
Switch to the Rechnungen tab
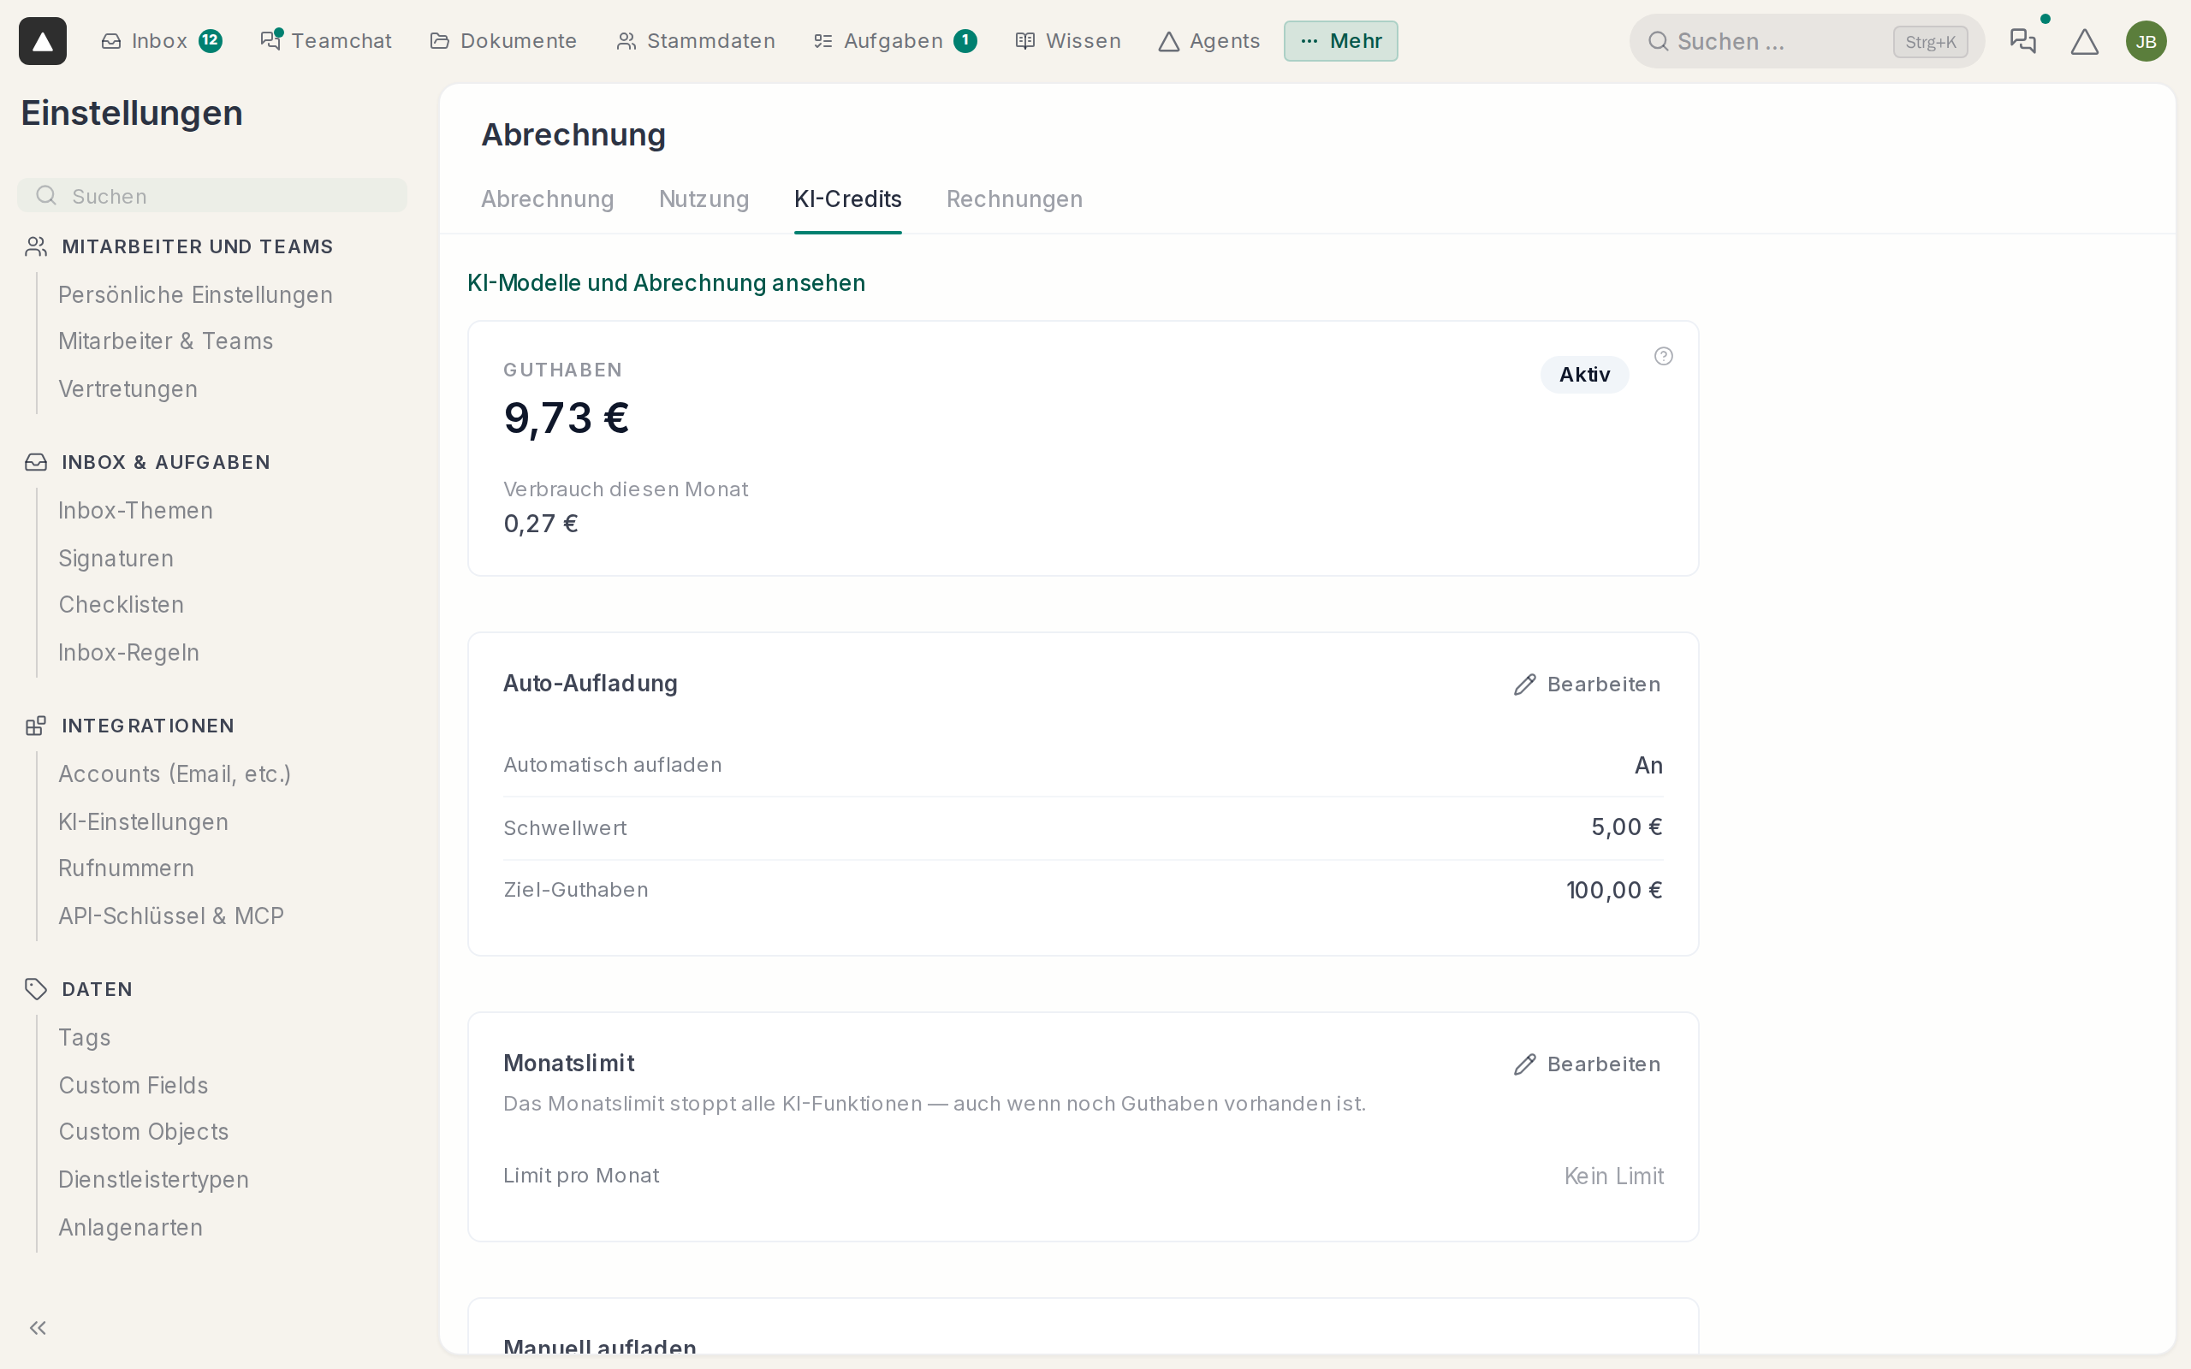[x=1014, y=199]
